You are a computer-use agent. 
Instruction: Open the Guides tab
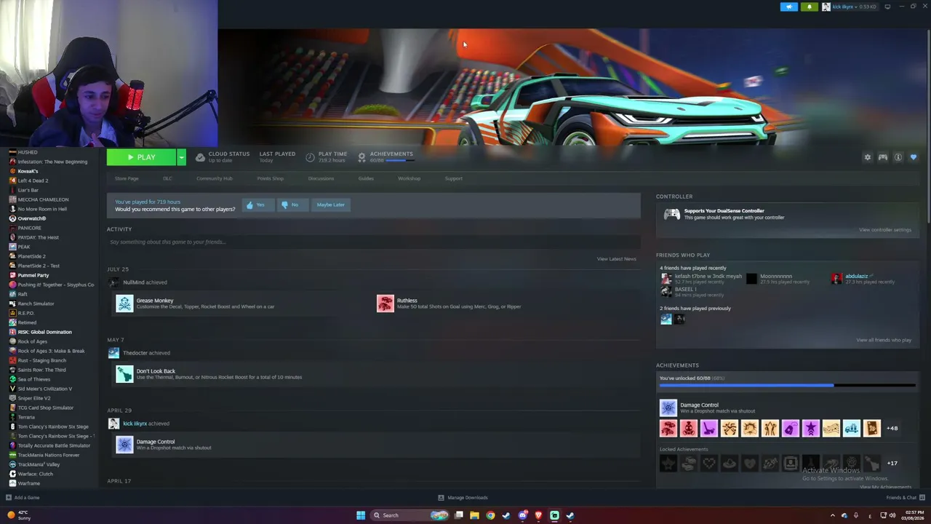[x=366, y=178]
